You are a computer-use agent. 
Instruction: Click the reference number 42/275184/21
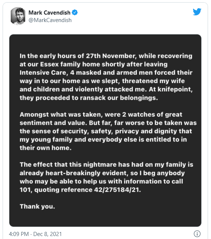(118, 190)
